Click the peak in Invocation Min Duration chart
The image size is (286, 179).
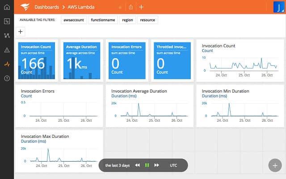click(x=229, y=104)
